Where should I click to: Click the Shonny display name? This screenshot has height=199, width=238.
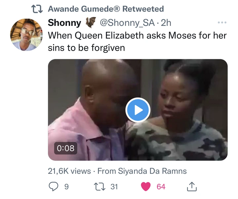click(x=64, y=23)
